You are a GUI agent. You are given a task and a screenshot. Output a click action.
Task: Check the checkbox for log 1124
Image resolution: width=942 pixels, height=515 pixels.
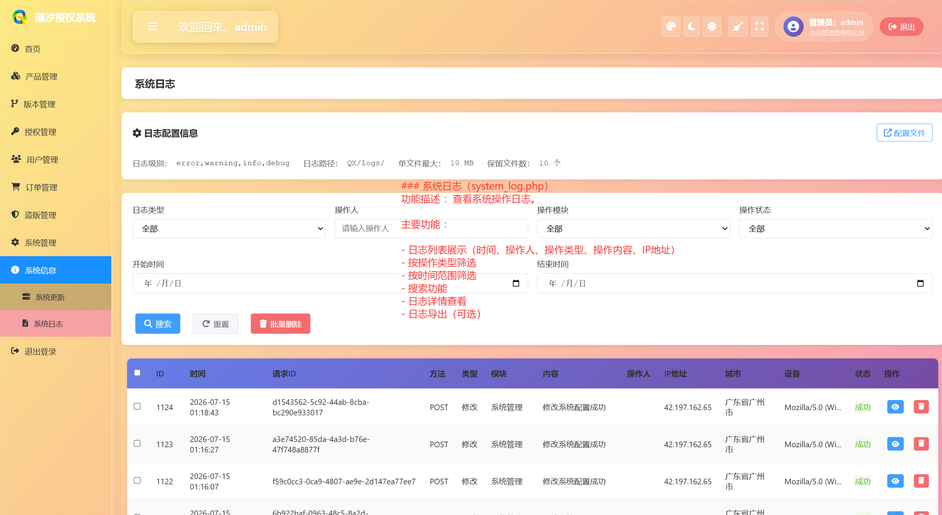click(x=137, y=406)
